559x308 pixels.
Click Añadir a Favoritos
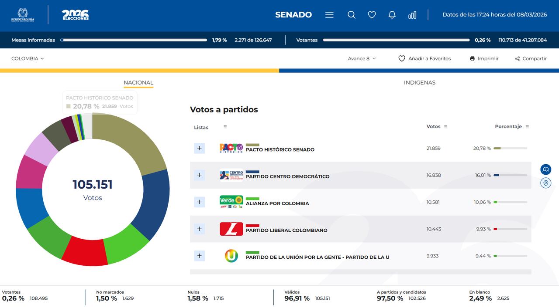(x=424, y=58)
